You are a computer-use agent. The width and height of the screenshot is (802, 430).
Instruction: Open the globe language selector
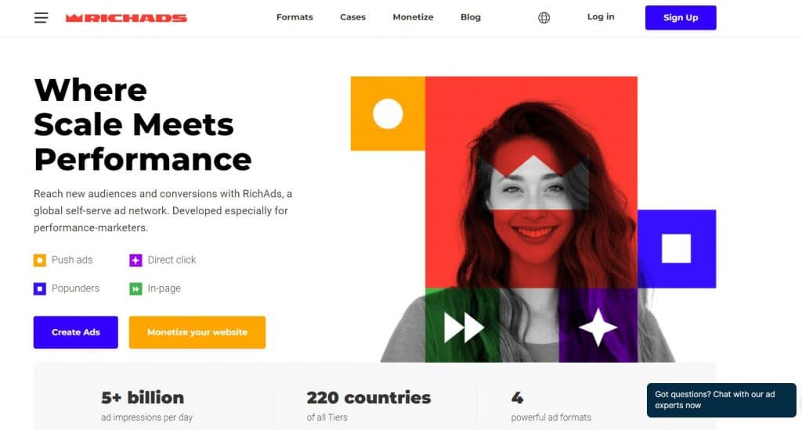544,18
